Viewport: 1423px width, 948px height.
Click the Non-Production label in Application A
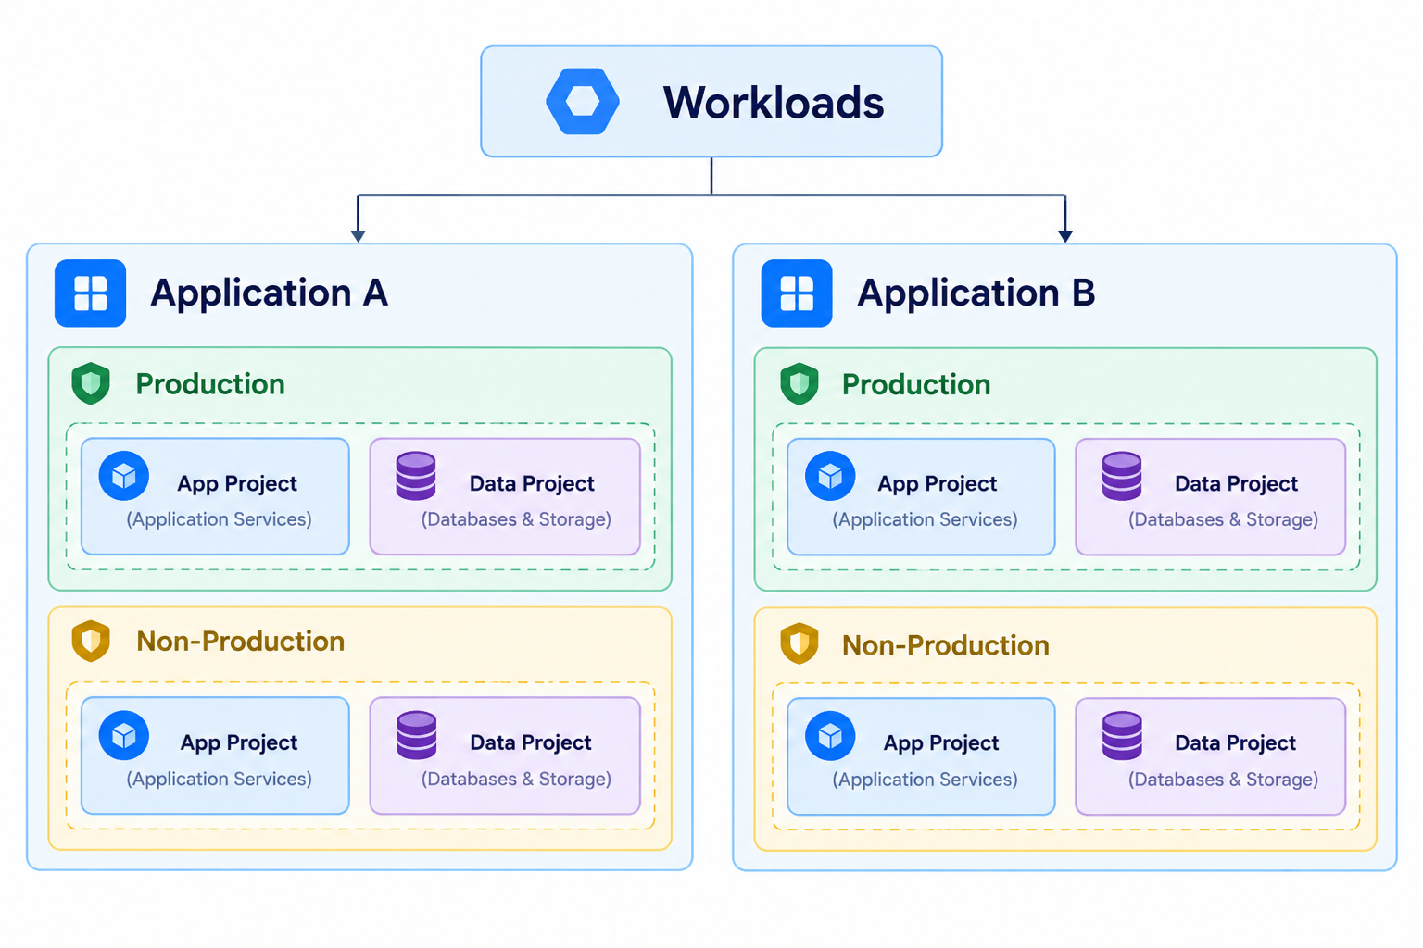(x=240, y=642)
